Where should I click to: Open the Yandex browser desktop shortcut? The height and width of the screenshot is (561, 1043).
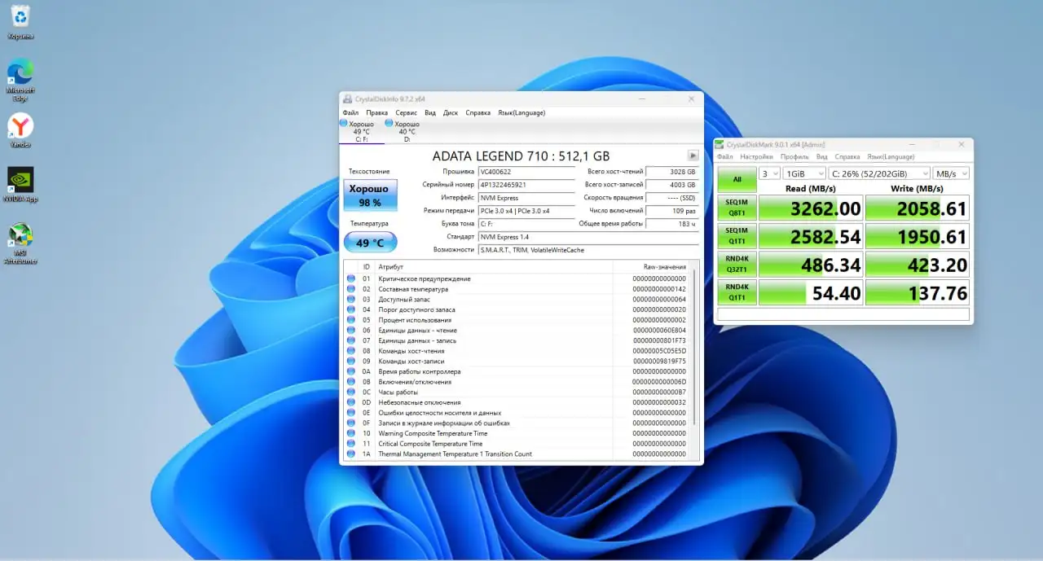(x=20, y=130)
